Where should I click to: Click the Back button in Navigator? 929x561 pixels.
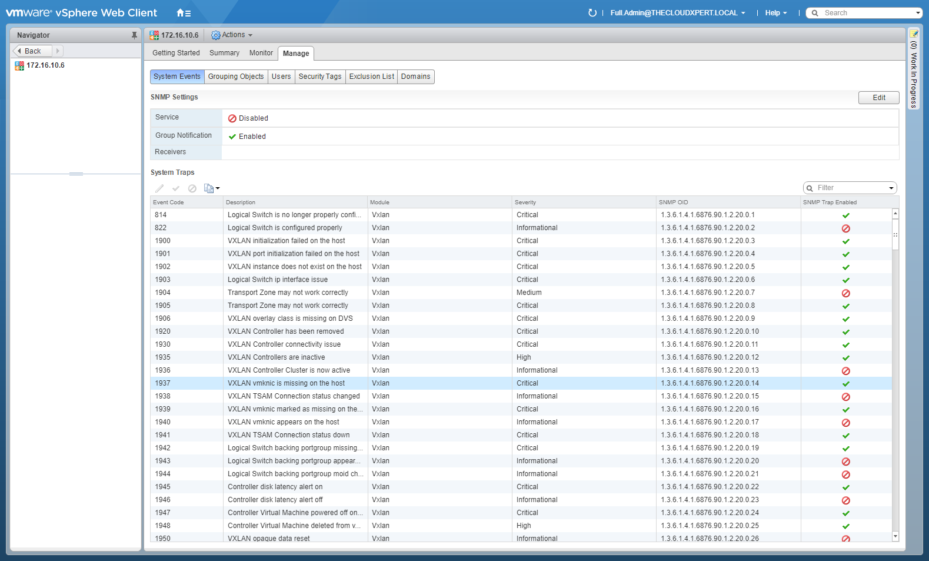[x=32, y=51]
